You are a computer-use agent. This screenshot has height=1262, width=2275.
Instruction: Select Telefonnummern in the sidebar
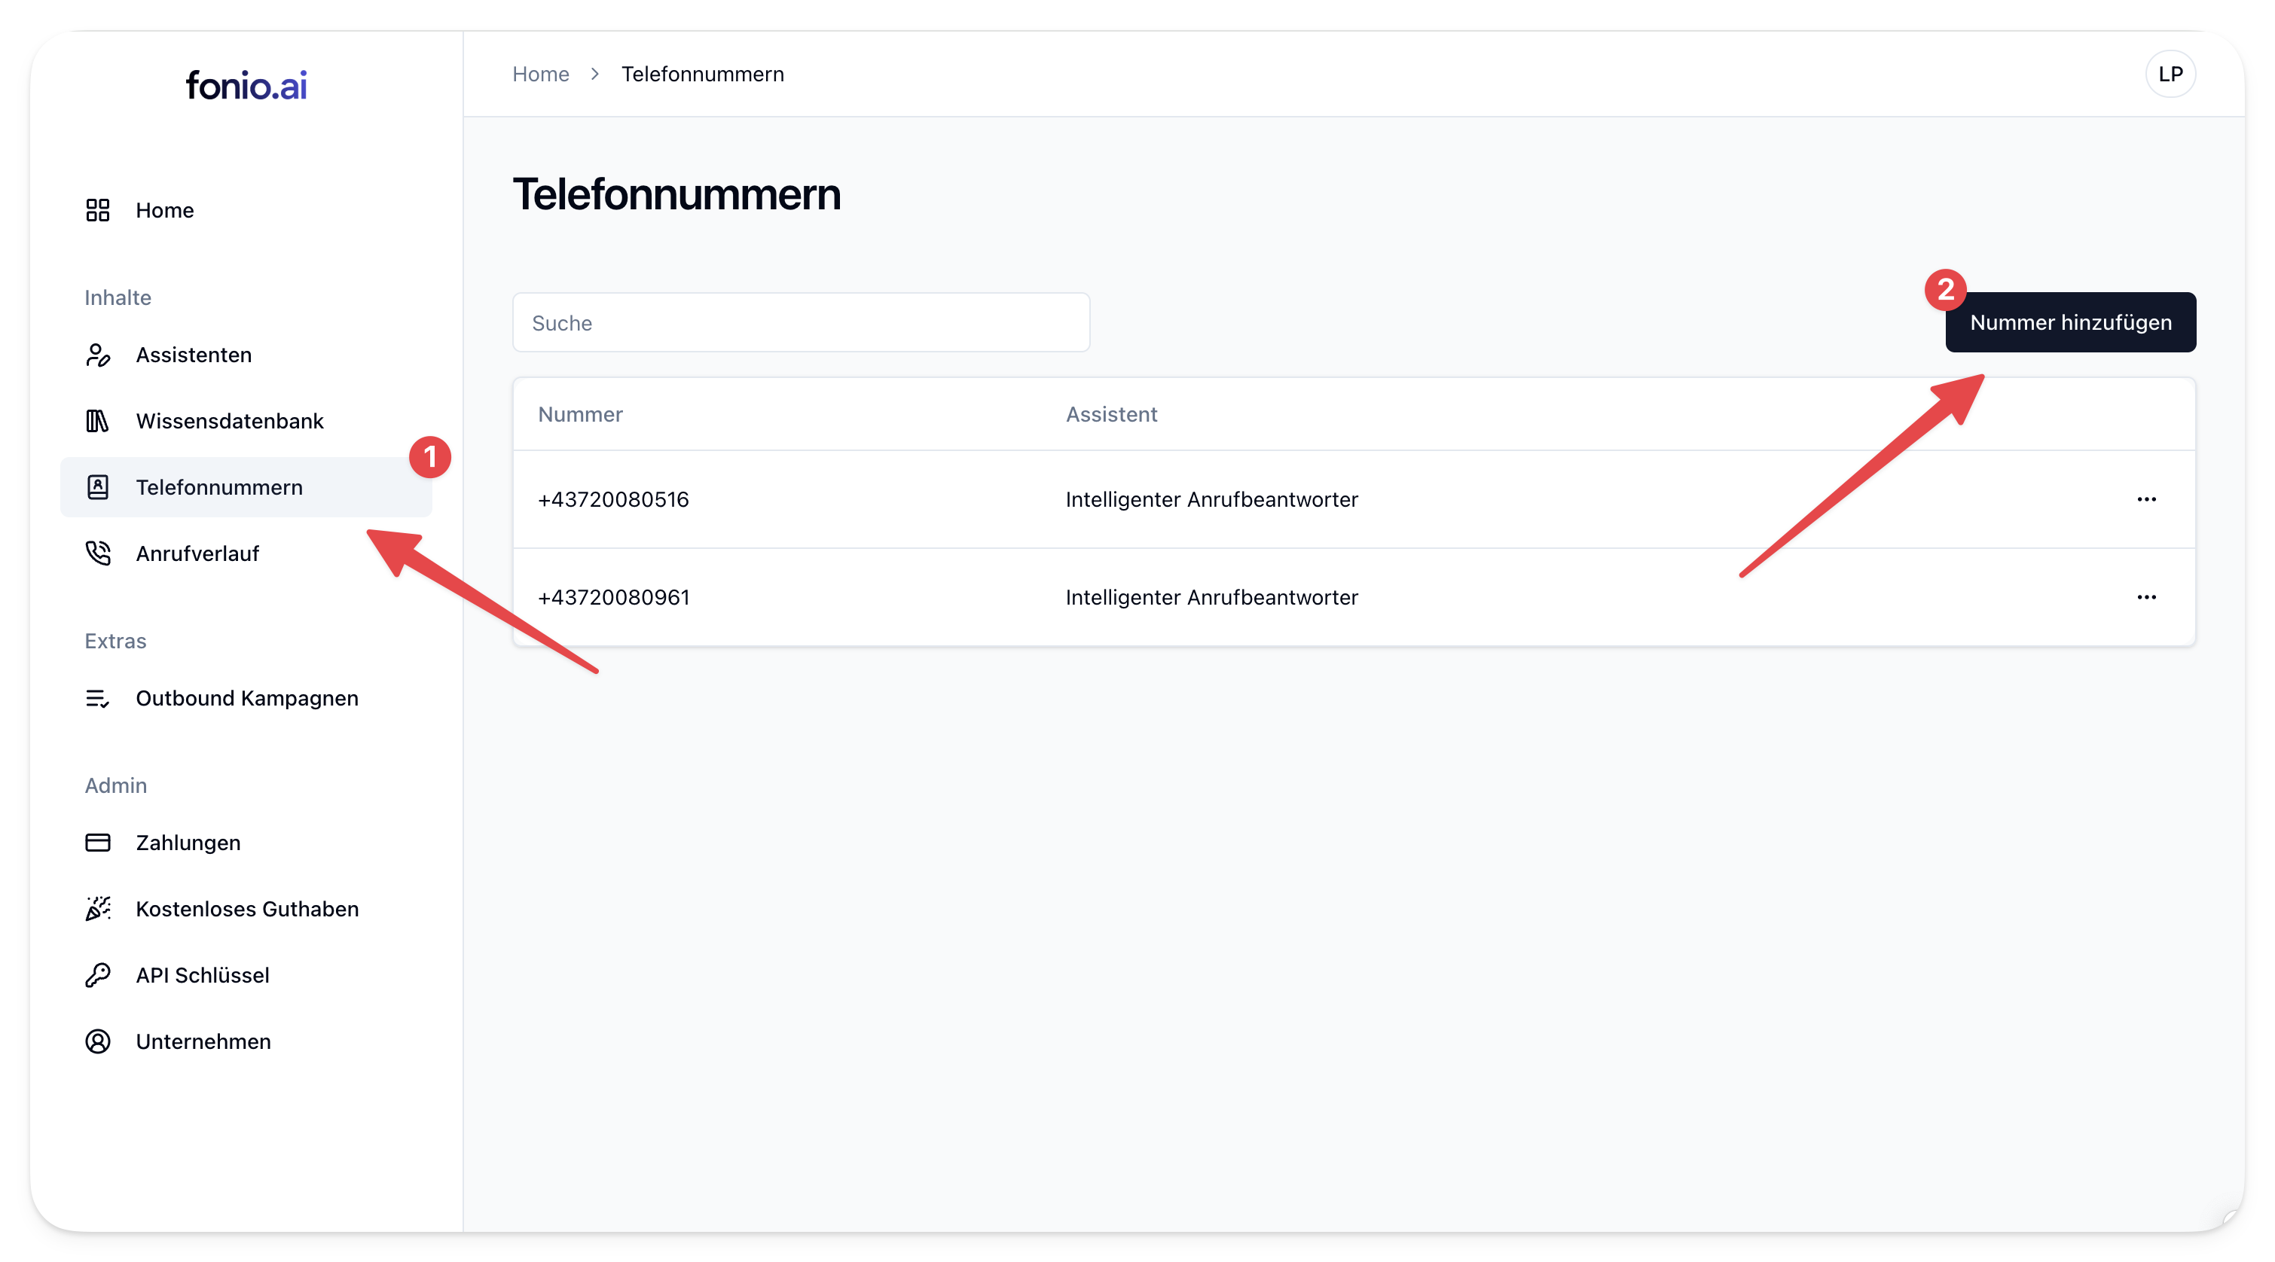(219, 487)
